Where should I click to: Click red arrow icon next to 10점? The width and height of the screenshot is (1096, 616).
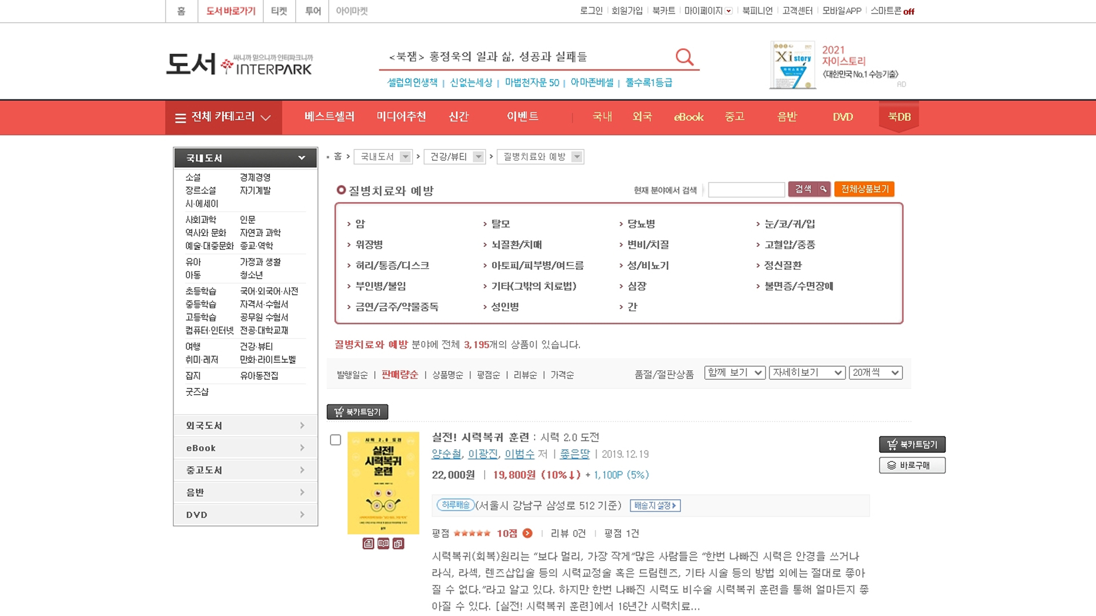pyautogui.click(x=527, y=533)
